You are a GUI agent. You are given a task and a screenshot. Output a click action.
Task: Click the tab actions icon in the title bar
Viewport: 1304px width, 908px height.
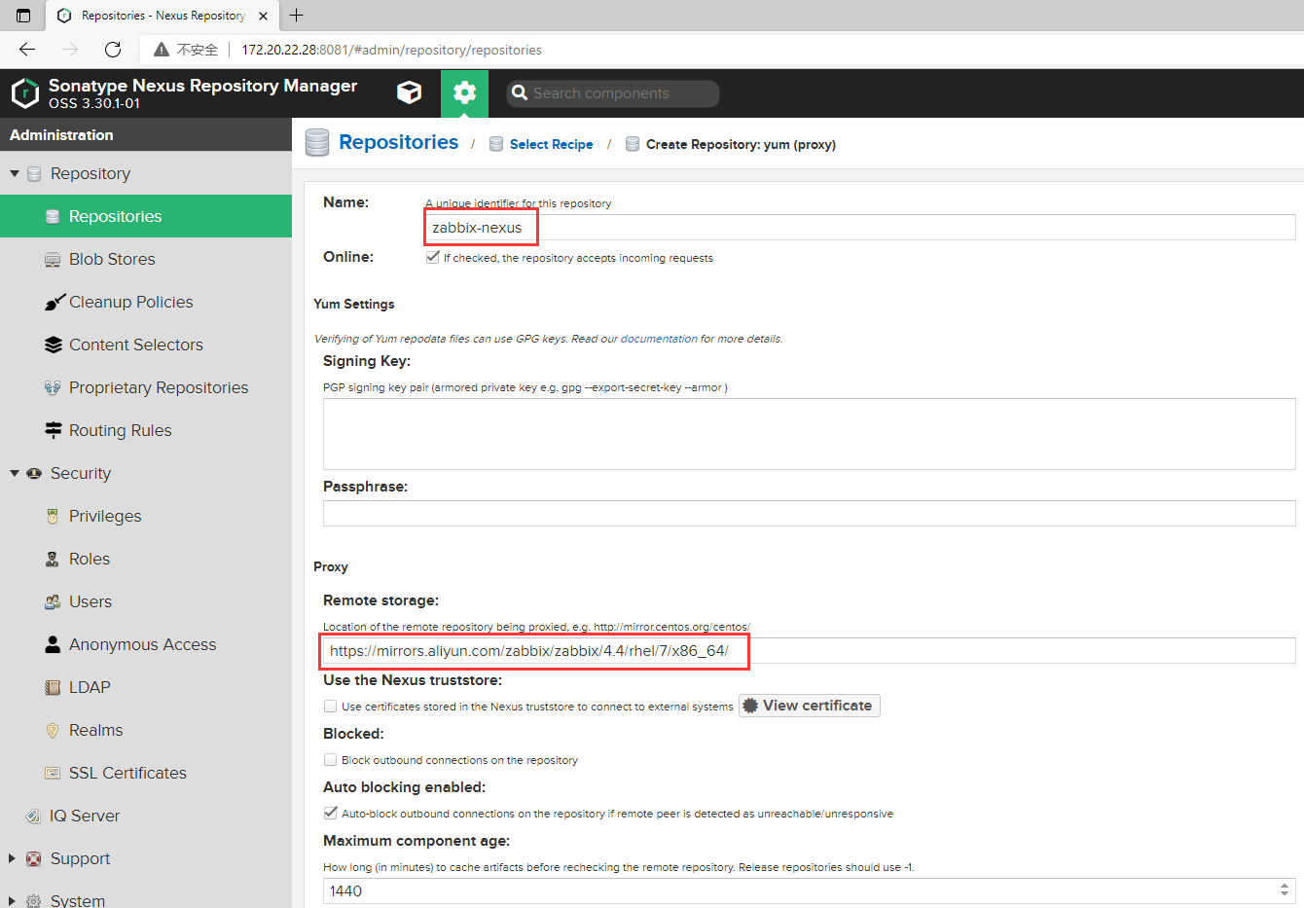click(23, 16)
